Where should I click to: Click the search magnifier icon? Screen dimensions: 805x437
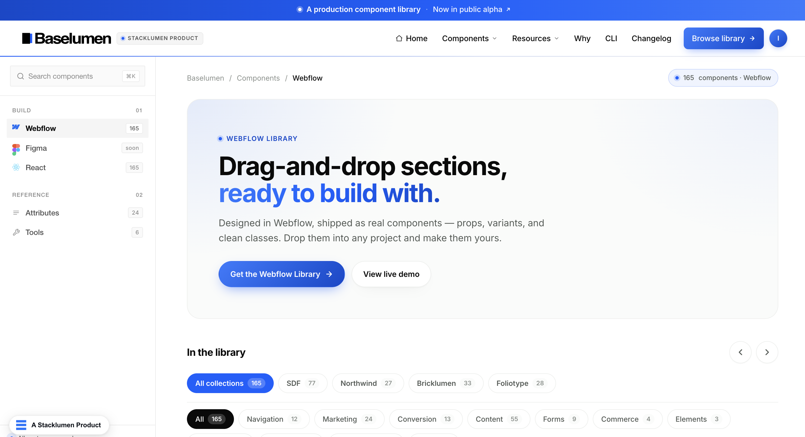[x=21, y=76]
